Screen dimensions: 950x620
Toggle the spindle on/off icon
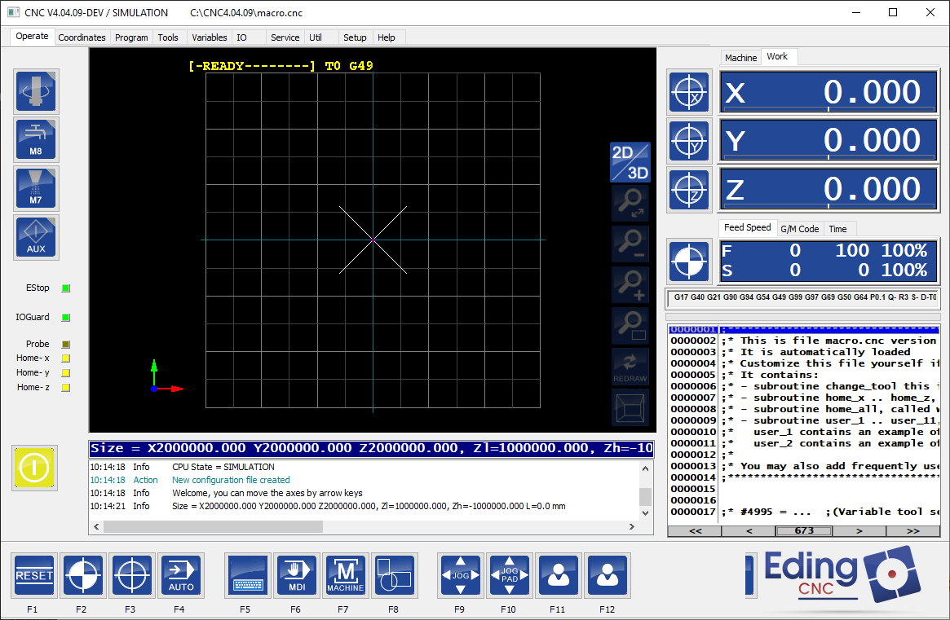pos(37,91)
